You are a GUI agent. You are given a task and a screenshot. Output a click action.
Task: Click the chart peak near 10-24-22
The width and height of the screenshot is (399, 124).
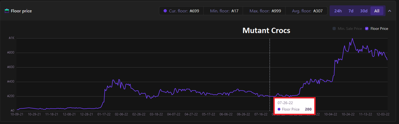tap(352, 39)
